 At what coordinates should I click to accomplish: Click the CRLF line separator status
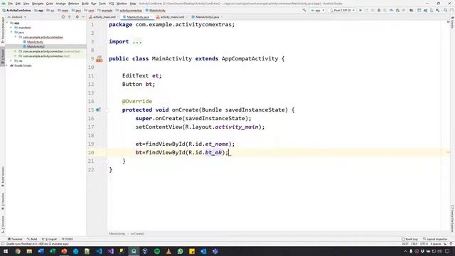414,244
